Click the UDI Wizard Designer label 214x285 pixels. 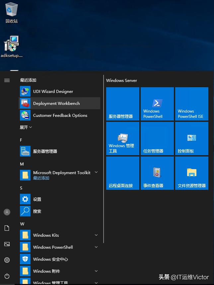[53, 91]
